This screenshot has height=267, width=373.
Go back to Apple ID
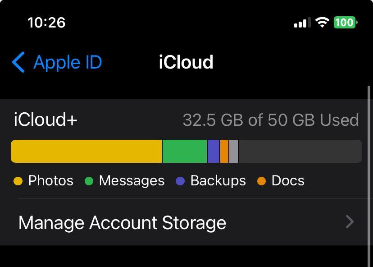tap(68, 62)
